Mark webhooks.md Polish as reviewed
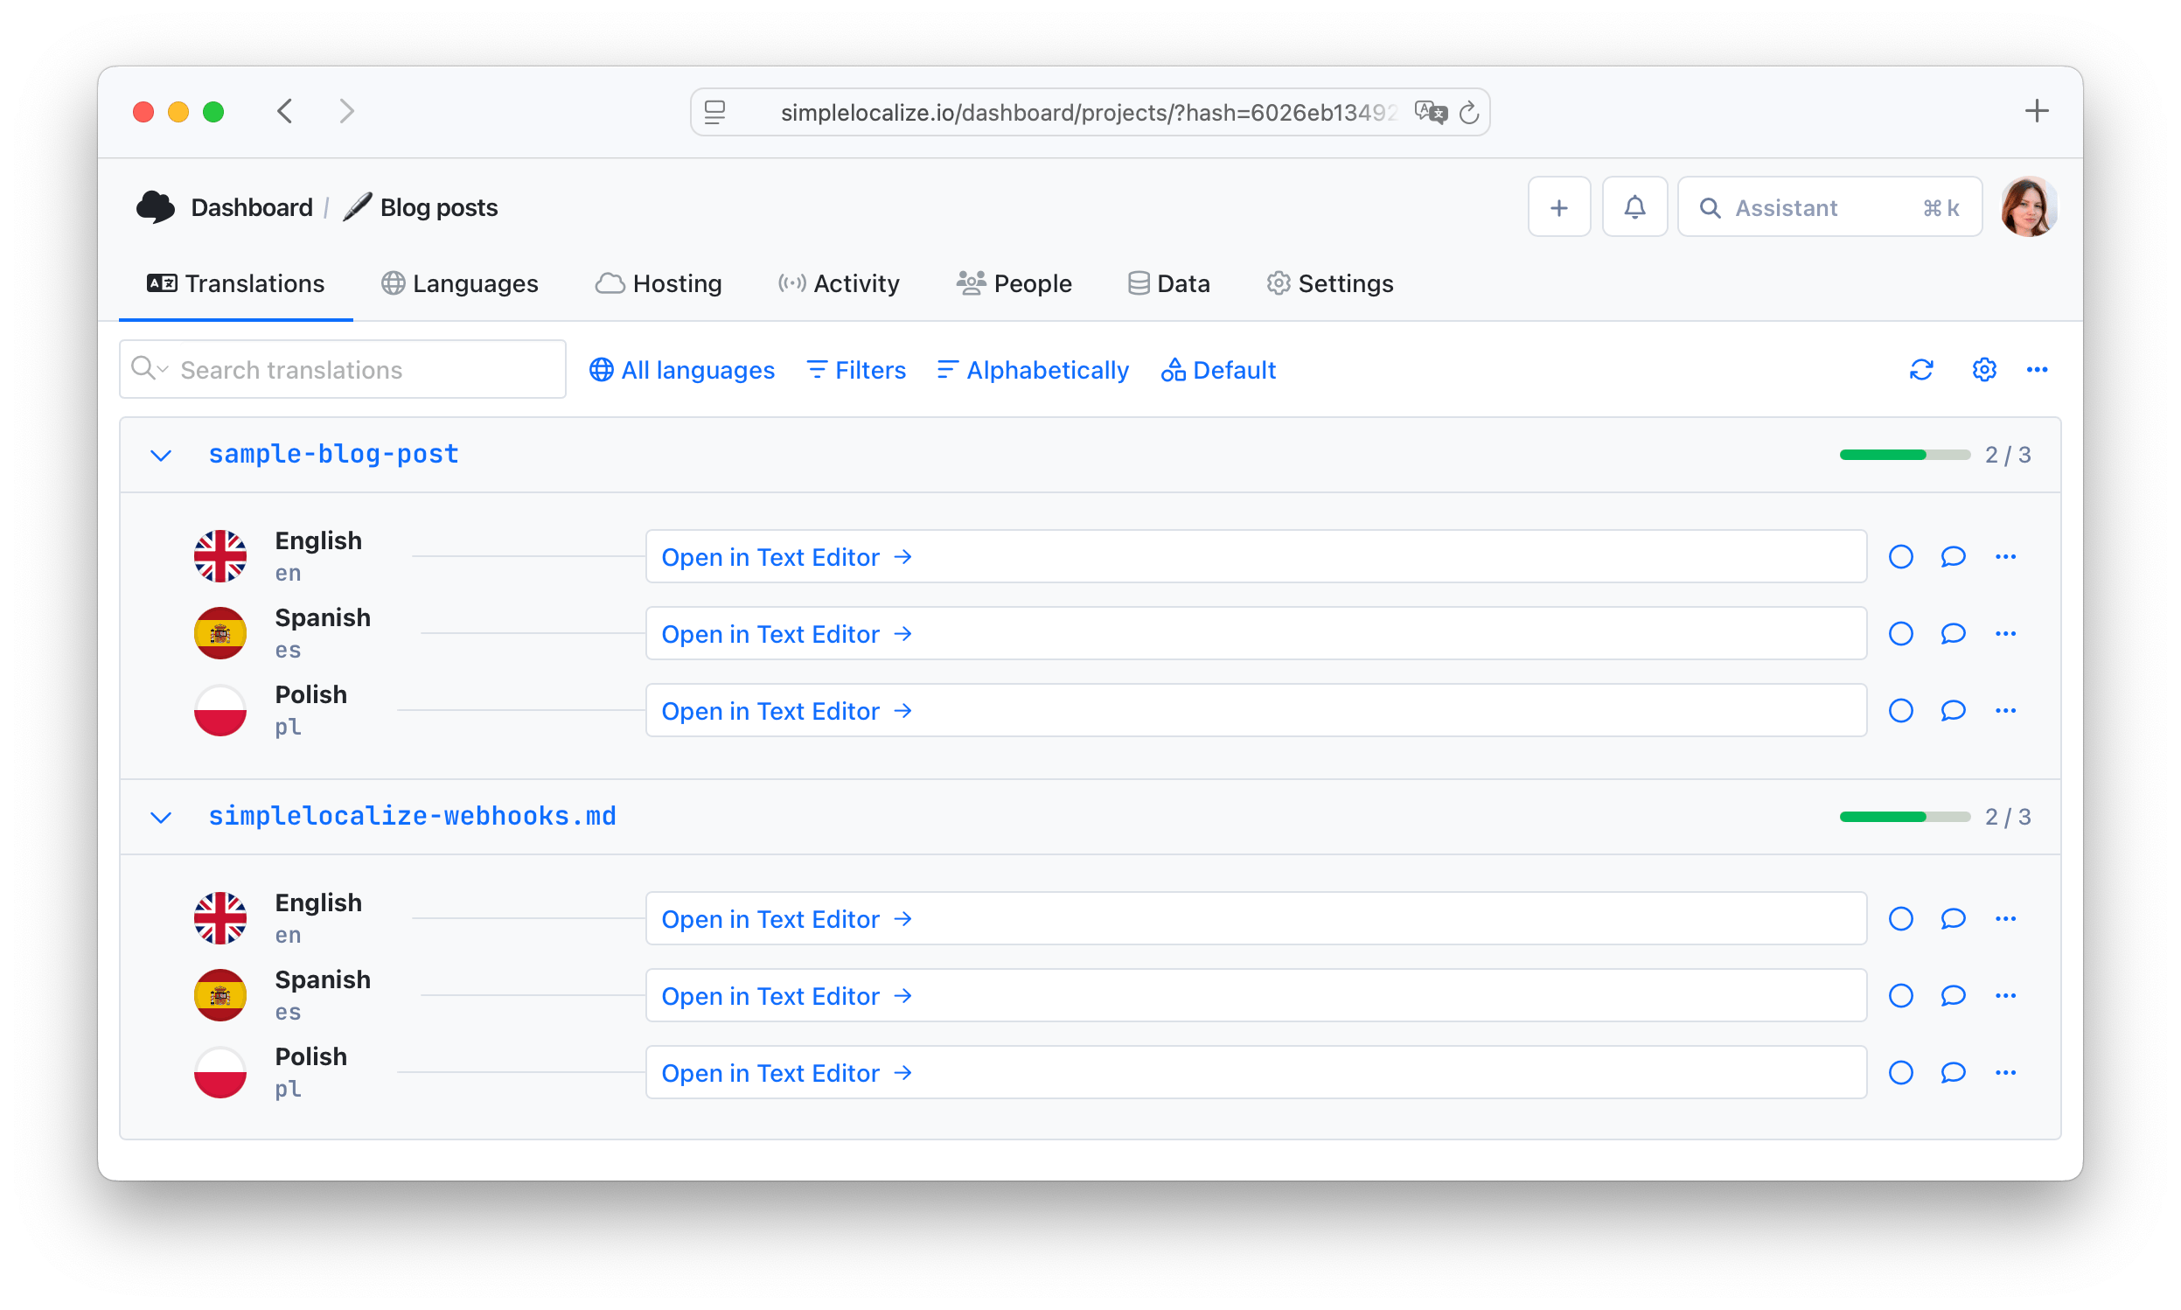The width and height of the screenshot is (2181, 1310). click(1900, 1072)
